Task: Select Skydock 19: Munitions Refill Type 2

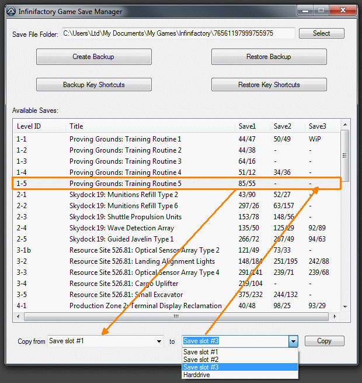Action: tap(176, 195)
